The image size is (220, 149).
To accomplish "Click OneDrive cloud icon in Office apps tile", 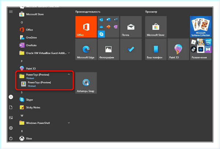I will 101,27.
